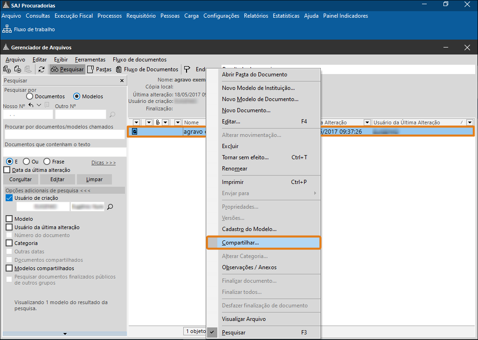This screenshot has height=340, width=478.
Task: Check the Categoria option
Action: pyautogui.click(x=9, y=243)
